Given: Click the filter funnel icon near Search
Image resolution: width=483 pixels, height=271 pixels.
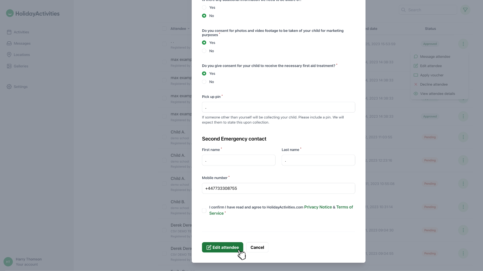Looking at the screenshot, I should pyautogui.click(x=465, y=10).
